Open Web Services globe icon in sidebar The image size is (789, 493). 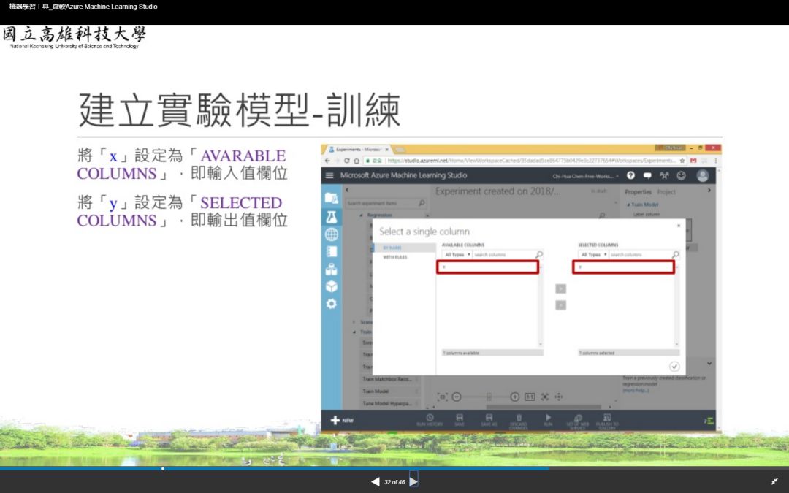[x=331, y=234]
